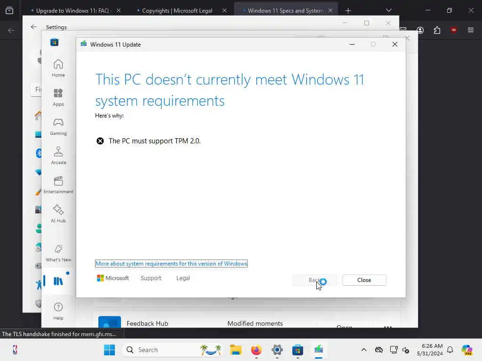
Task: Click the Feedback Hub app thumbnail
Action: pyautogui.click(x=110, y=322)
